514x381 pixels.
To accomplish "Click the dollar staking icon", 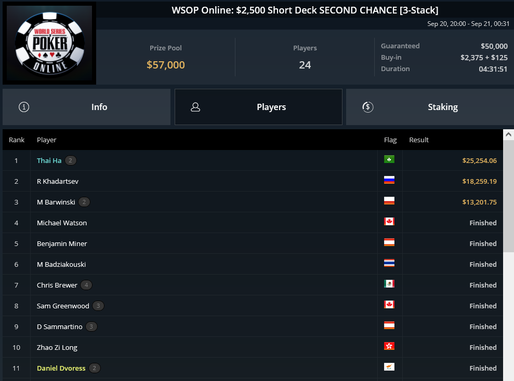I will click(368, 107).
